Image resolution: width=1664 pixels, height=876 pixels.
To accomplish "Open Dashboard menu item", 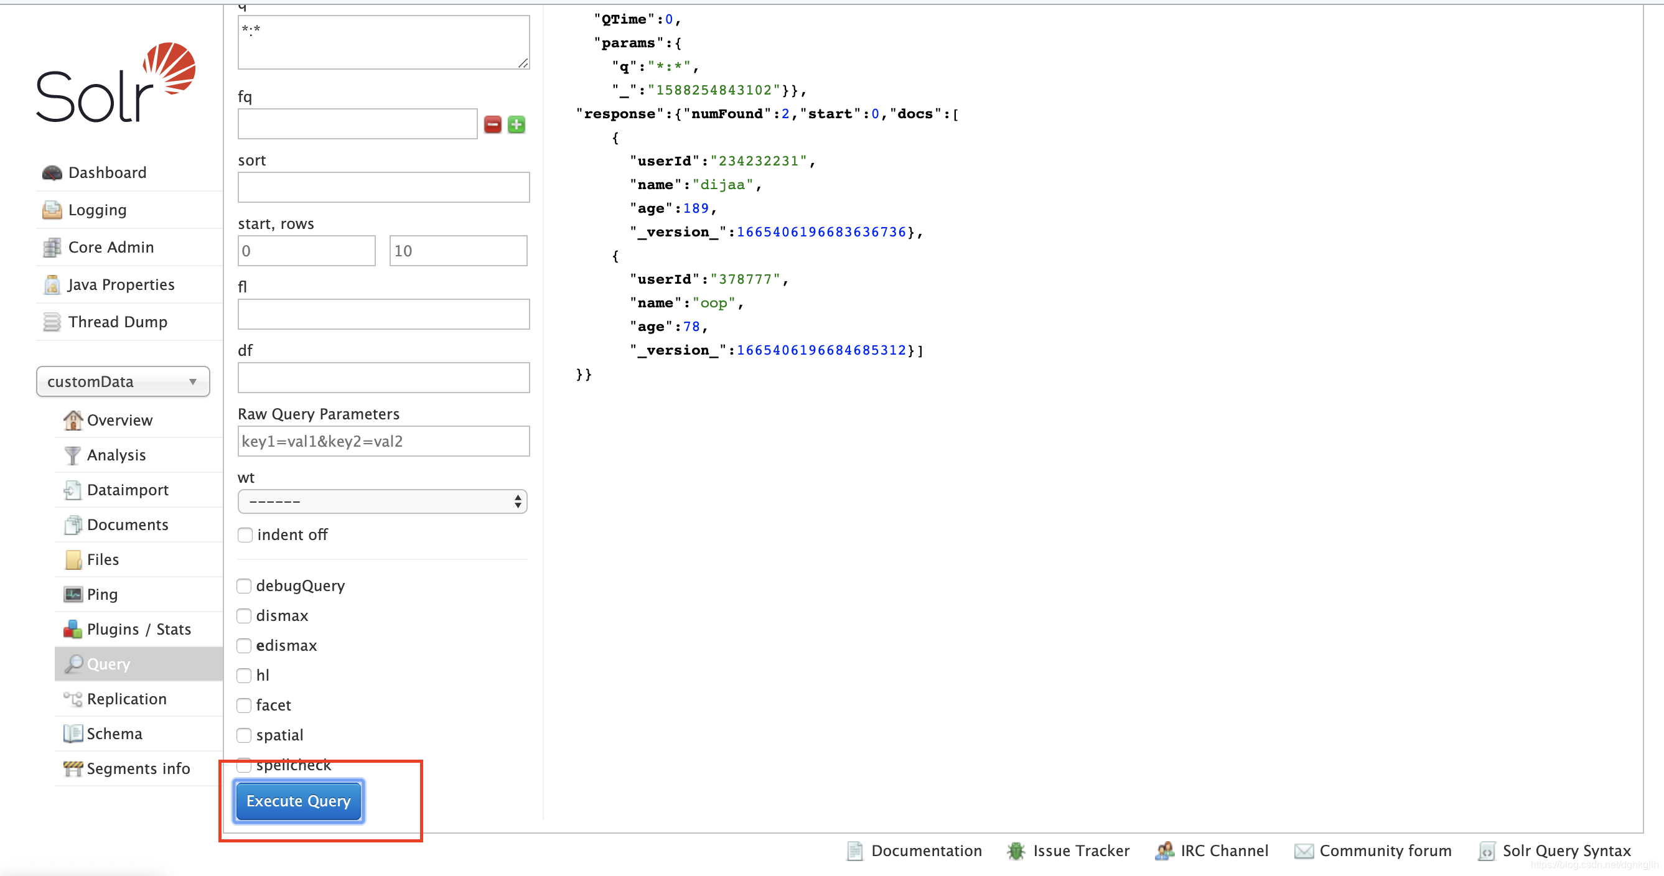I will pos(129,173).
